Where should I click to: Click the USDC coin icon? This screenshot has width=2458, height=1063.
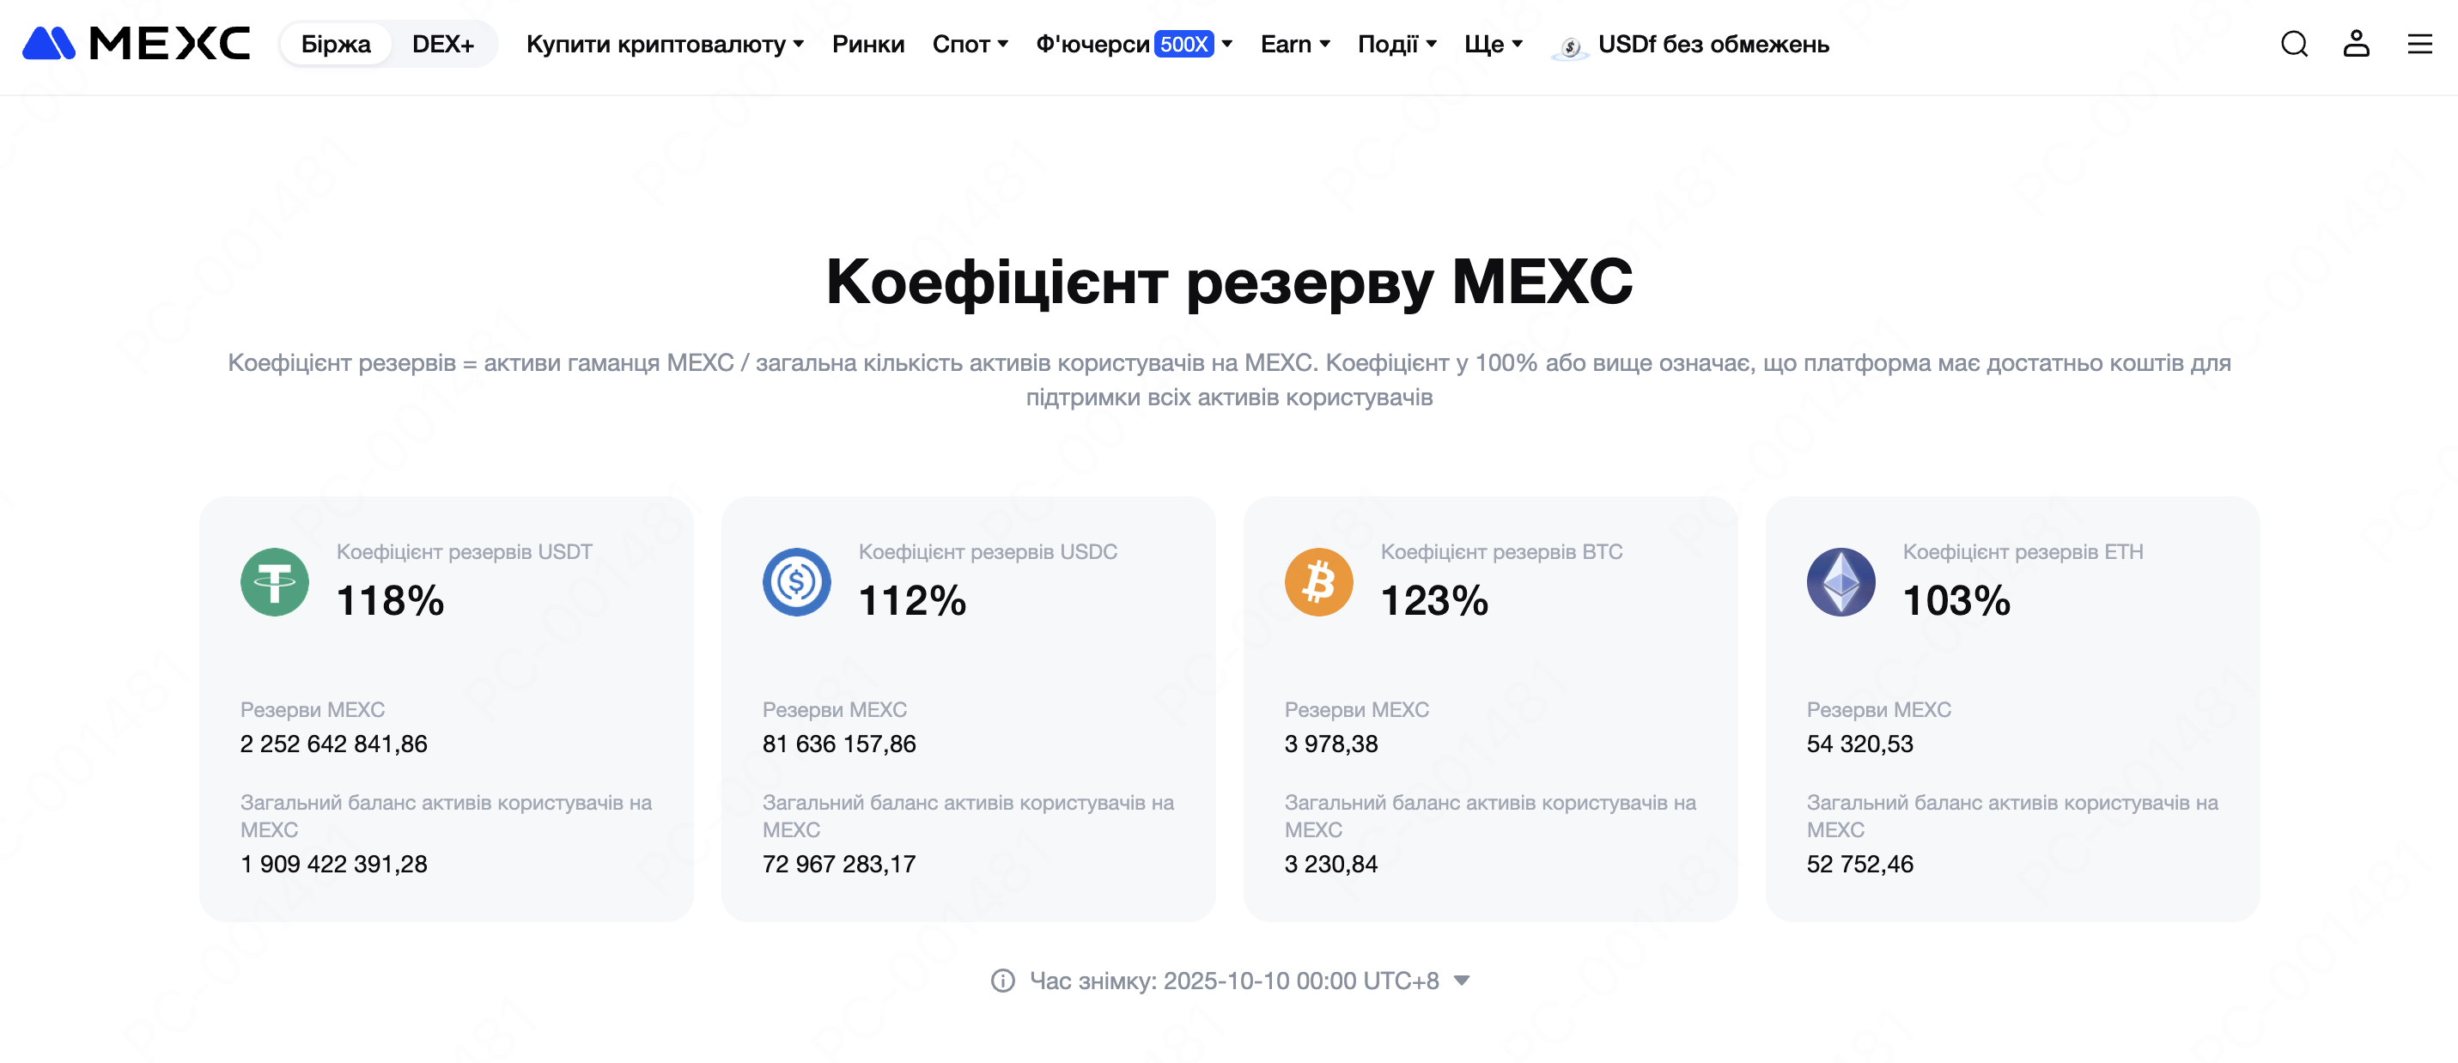(797, 581)
